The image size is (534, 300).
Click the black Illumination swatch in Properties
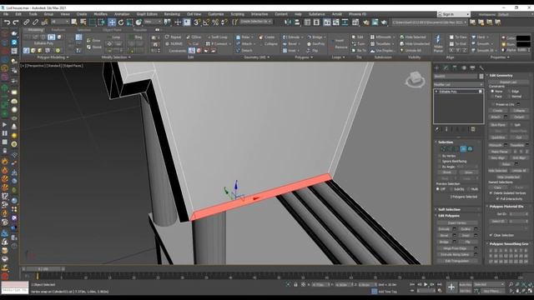(x=523, y=44)
